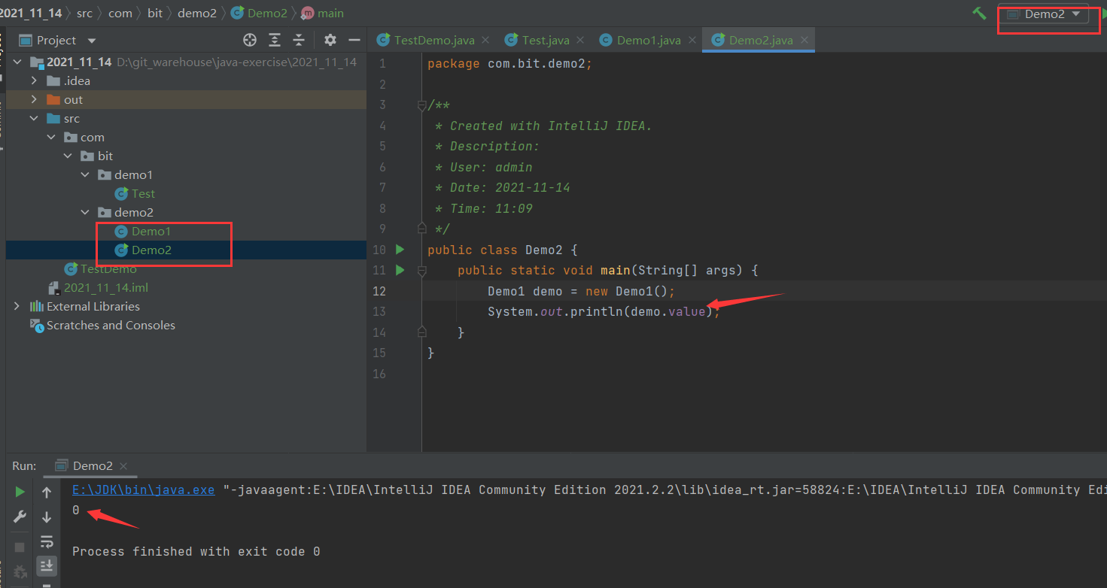
Task: Click the Locate file target icon in Project panel
Action: tap(250, 40)
